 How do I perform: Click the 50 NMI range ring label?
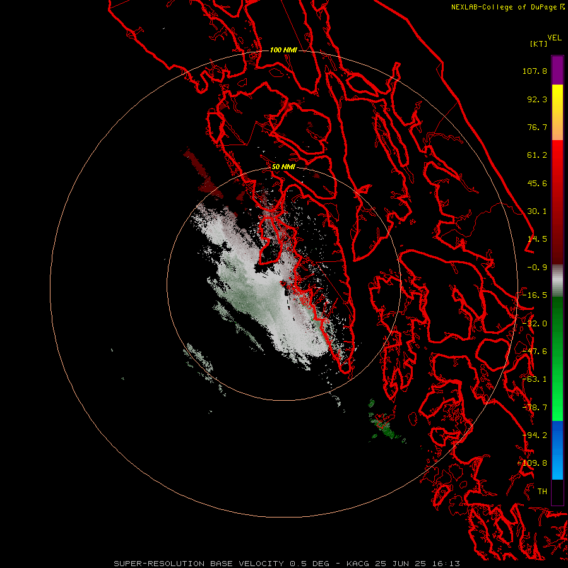coord(283,167)
